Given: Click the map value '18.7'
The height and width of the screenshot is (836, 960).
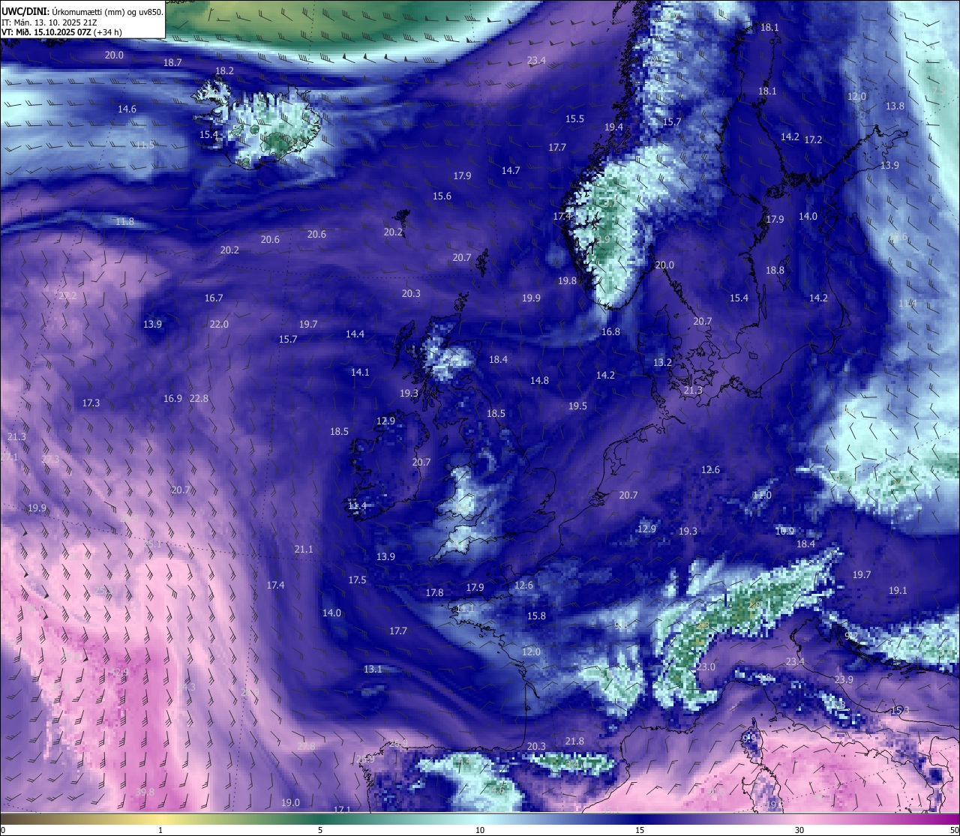Looking at the screenshot, I should click(x=172, y=62).
